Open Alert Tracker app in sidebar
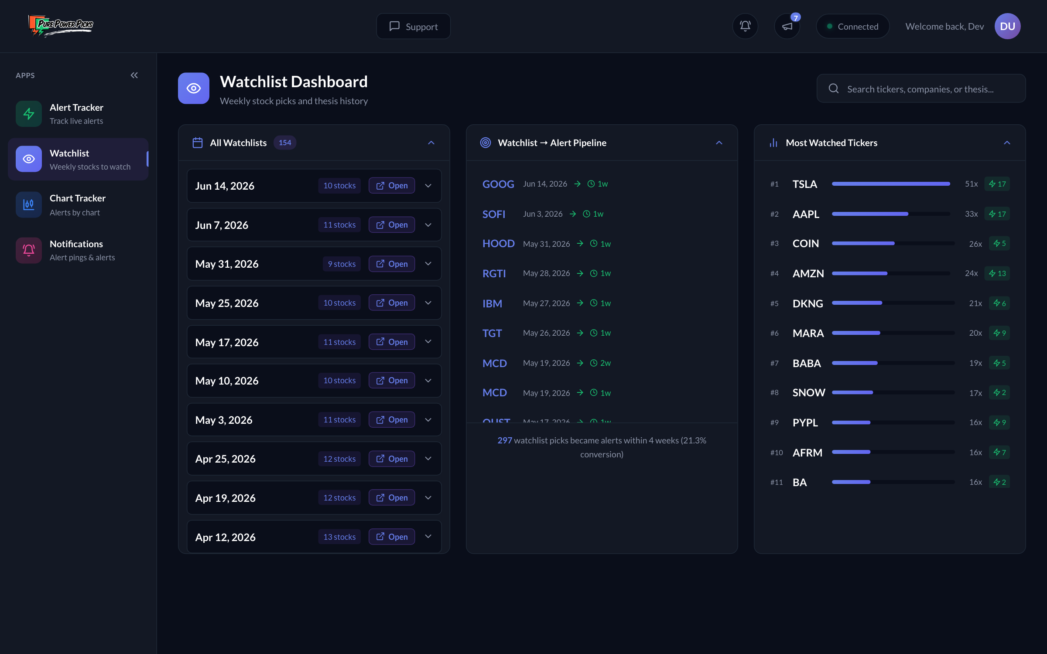The height and width of the screenshot is (654, 1047). coord(79,114)
